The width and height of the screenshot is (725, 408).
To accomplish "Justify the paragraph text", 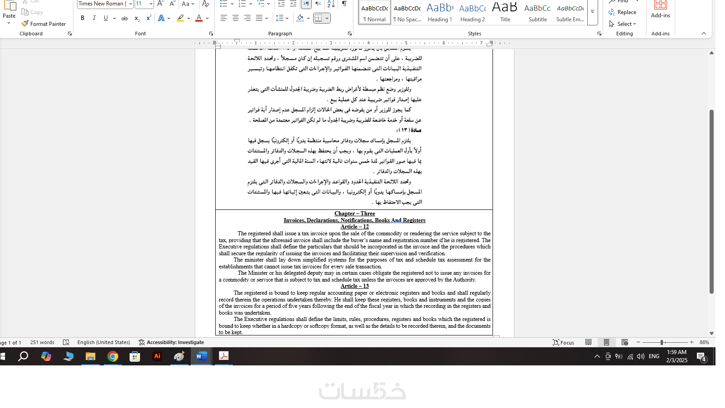I will 259,18.
